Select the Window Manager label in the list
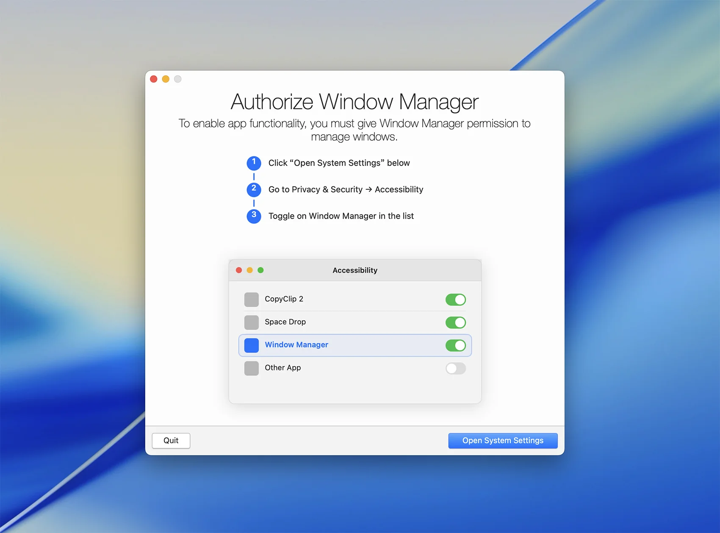The width and height of the screenshot is (720, 533). pyautogui.click(x=296, y=345)
